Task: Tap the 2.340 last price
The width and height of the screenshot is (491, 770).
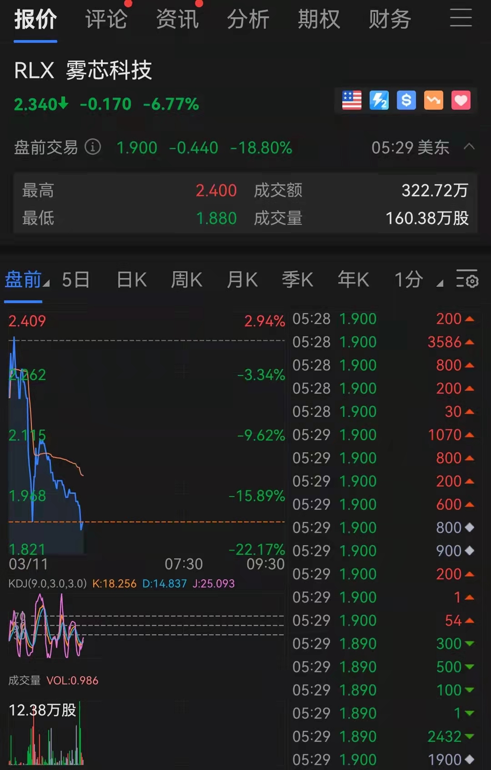Action: pyautogui.click(x=41, y=104)
